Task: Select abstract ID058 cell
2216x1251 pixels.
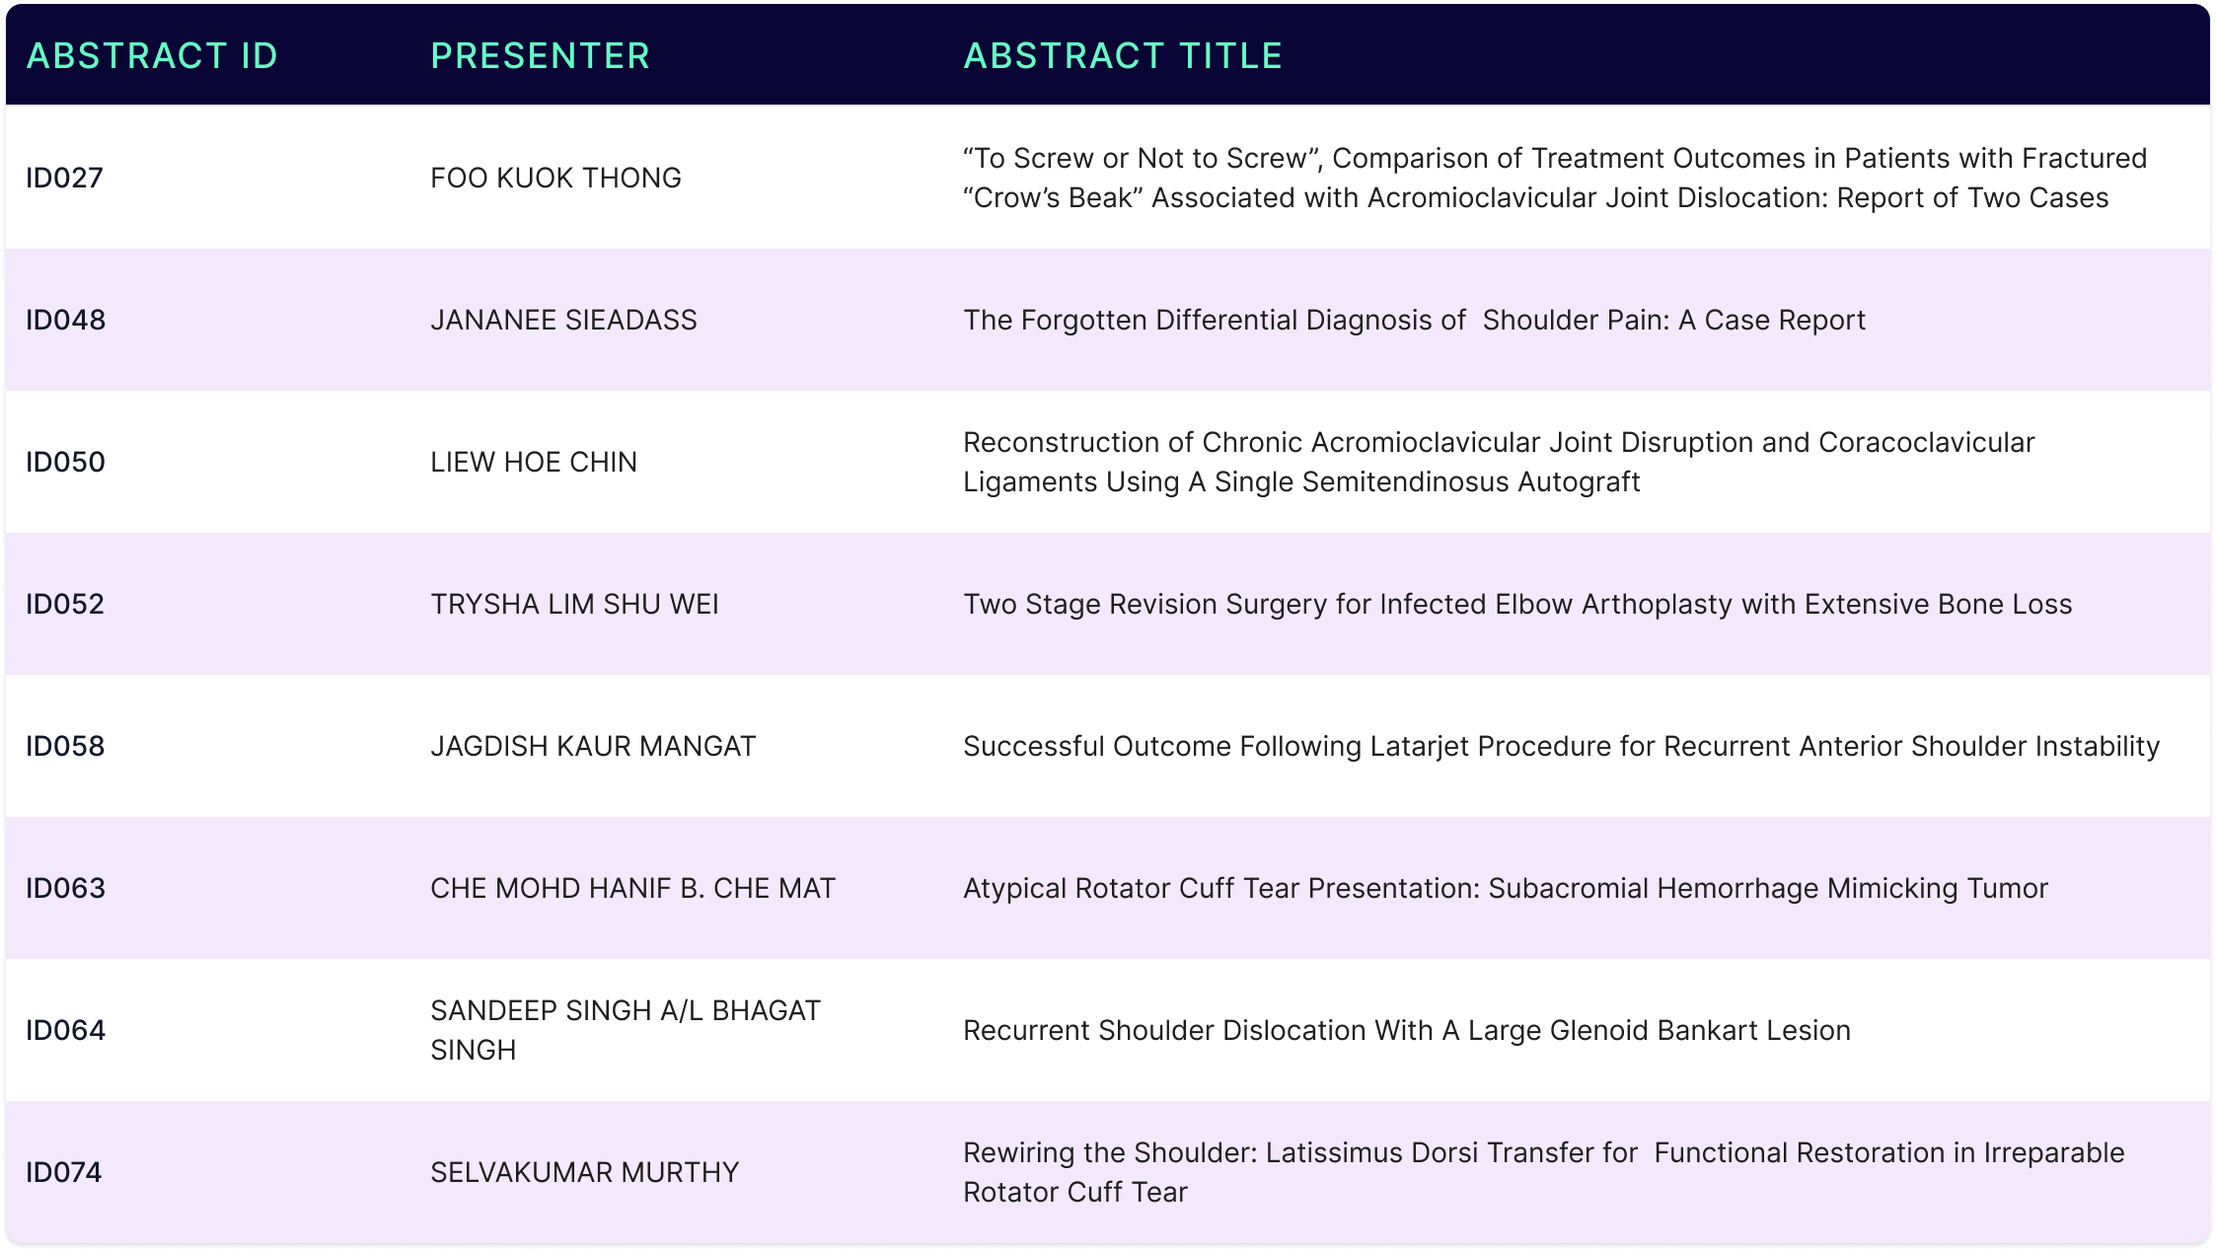Action: click(x=65, y=746)
